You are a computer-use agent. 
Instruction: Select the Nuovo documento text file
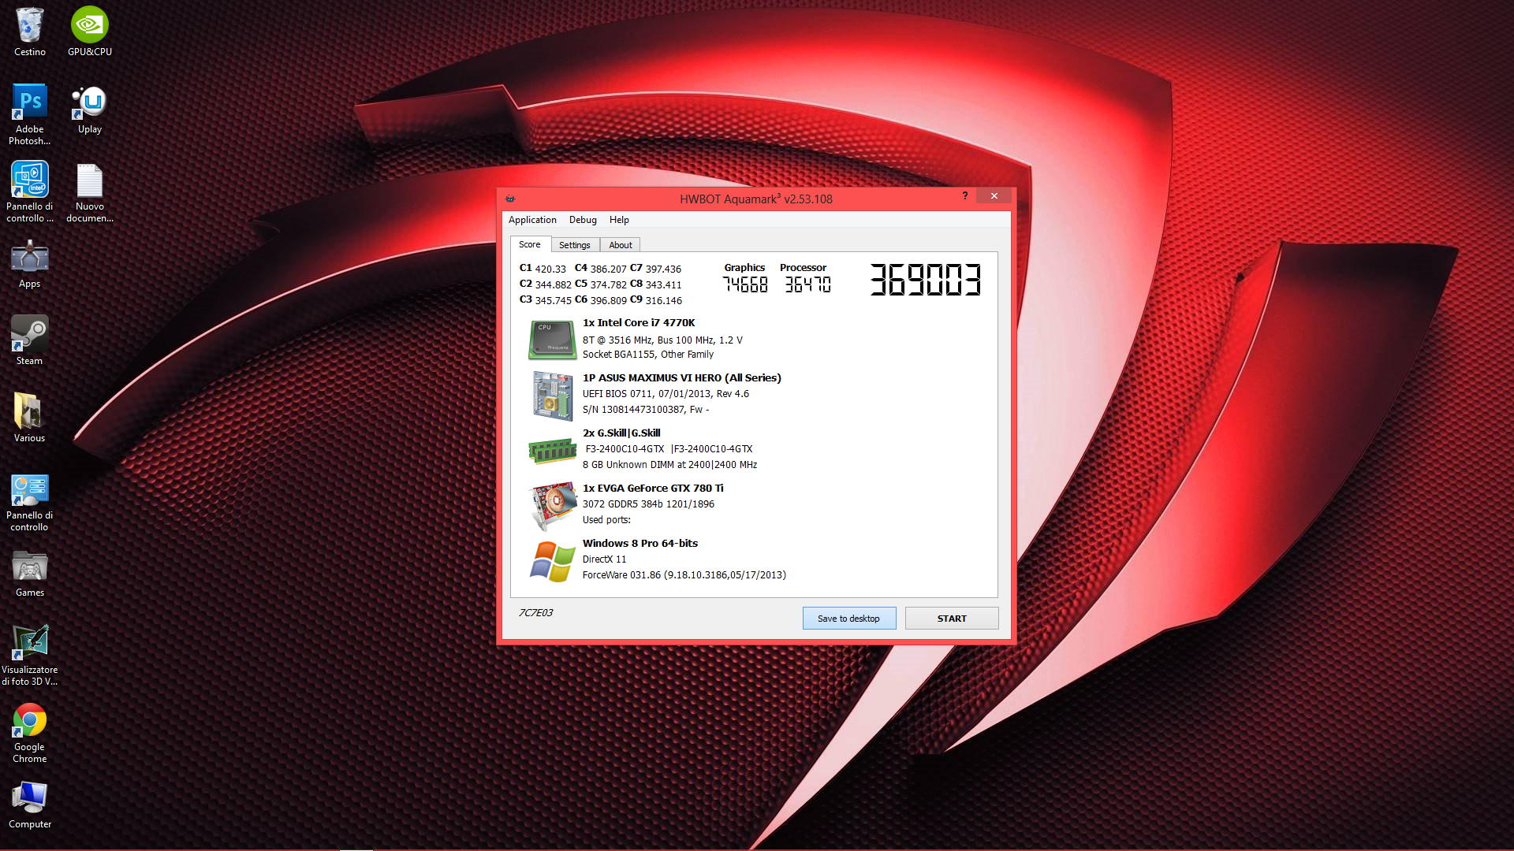[90, 191]
